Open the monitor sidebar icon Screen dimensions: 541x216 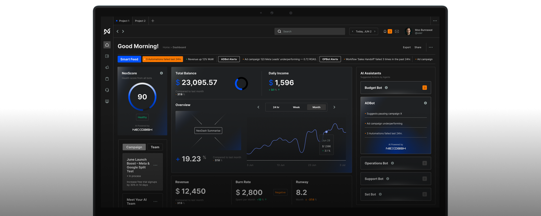pyautogui.click(x=107, y=101)
